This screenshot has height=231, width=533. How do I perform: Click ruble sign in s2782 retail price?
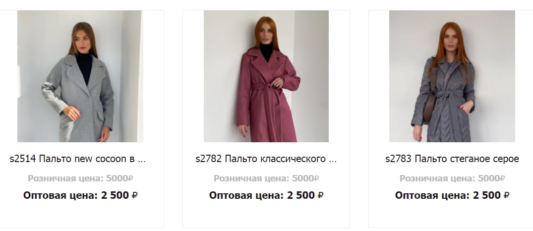coord(316,178)
